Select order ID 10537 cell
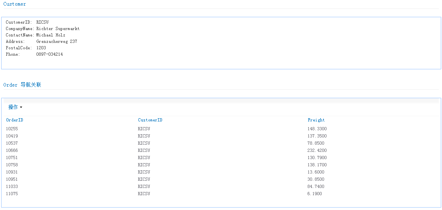This screenshot has height=210, width=442. (x=12, y=143)
